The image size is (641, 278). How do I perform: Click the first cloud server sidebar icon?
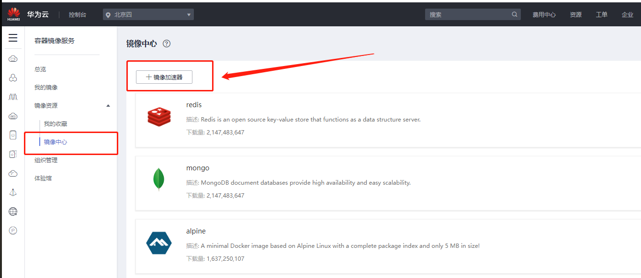pos(13,58)
